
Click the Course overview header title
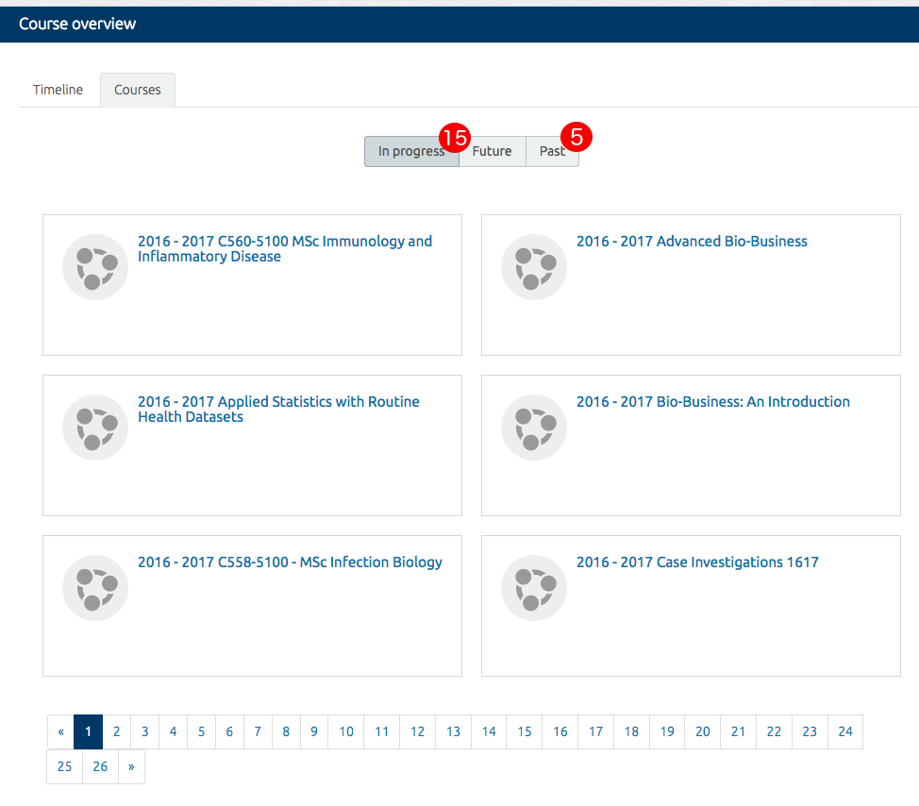pos(77,24)
